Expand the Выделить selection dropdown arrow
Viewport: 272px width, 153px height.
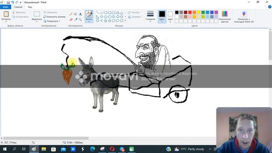[x=37, y=22]
